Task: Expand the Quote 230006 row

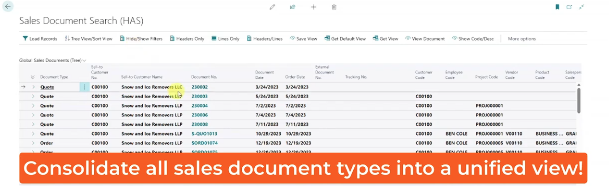Action: pos(34,115)
